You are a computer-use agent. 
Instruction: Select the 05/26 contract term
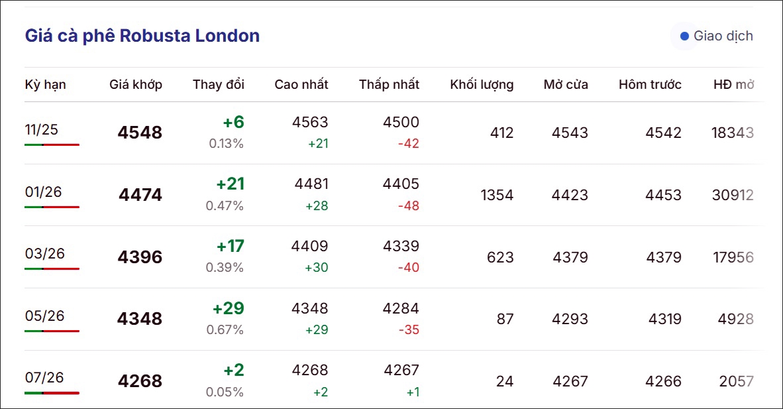(44, 316)
